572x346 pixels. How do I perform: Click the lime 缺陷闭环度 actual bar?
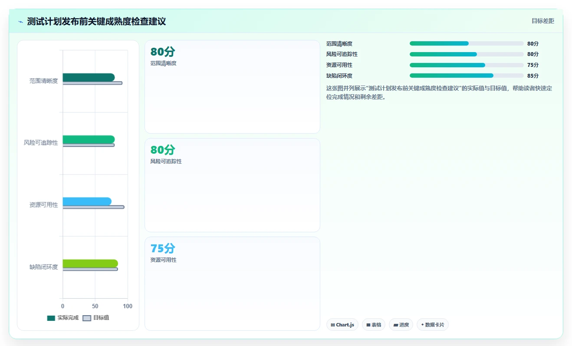[90, 264]
